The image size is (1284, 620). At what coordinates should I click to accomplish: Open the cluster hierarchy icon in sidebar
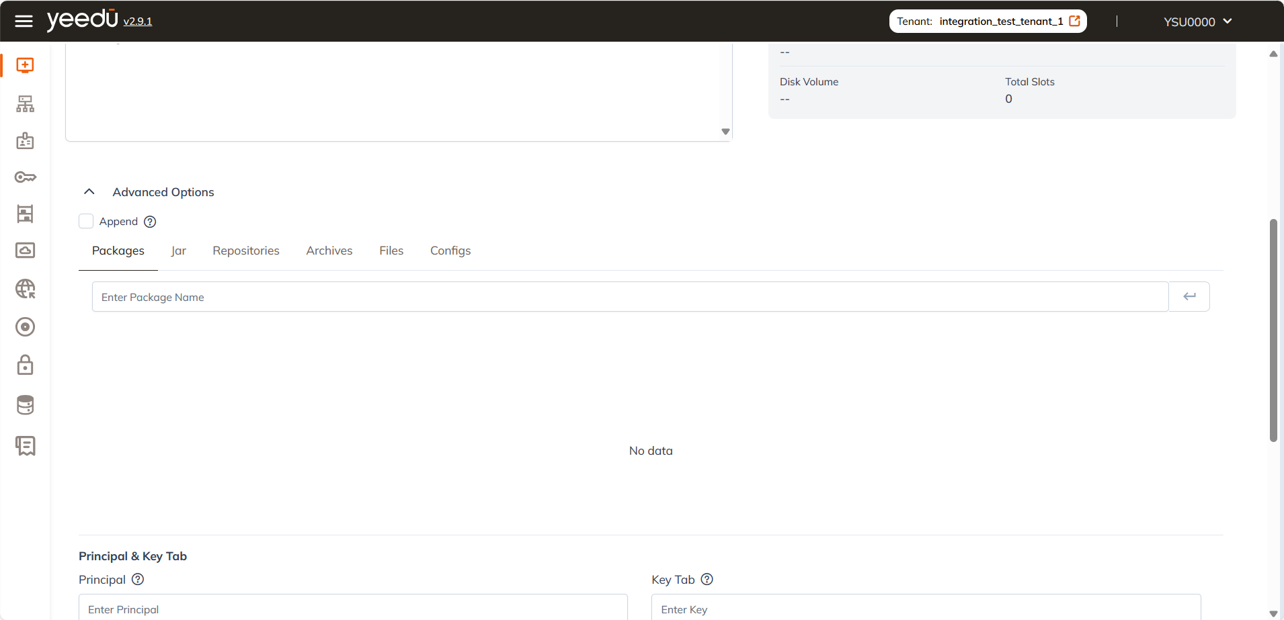point(24,103)
